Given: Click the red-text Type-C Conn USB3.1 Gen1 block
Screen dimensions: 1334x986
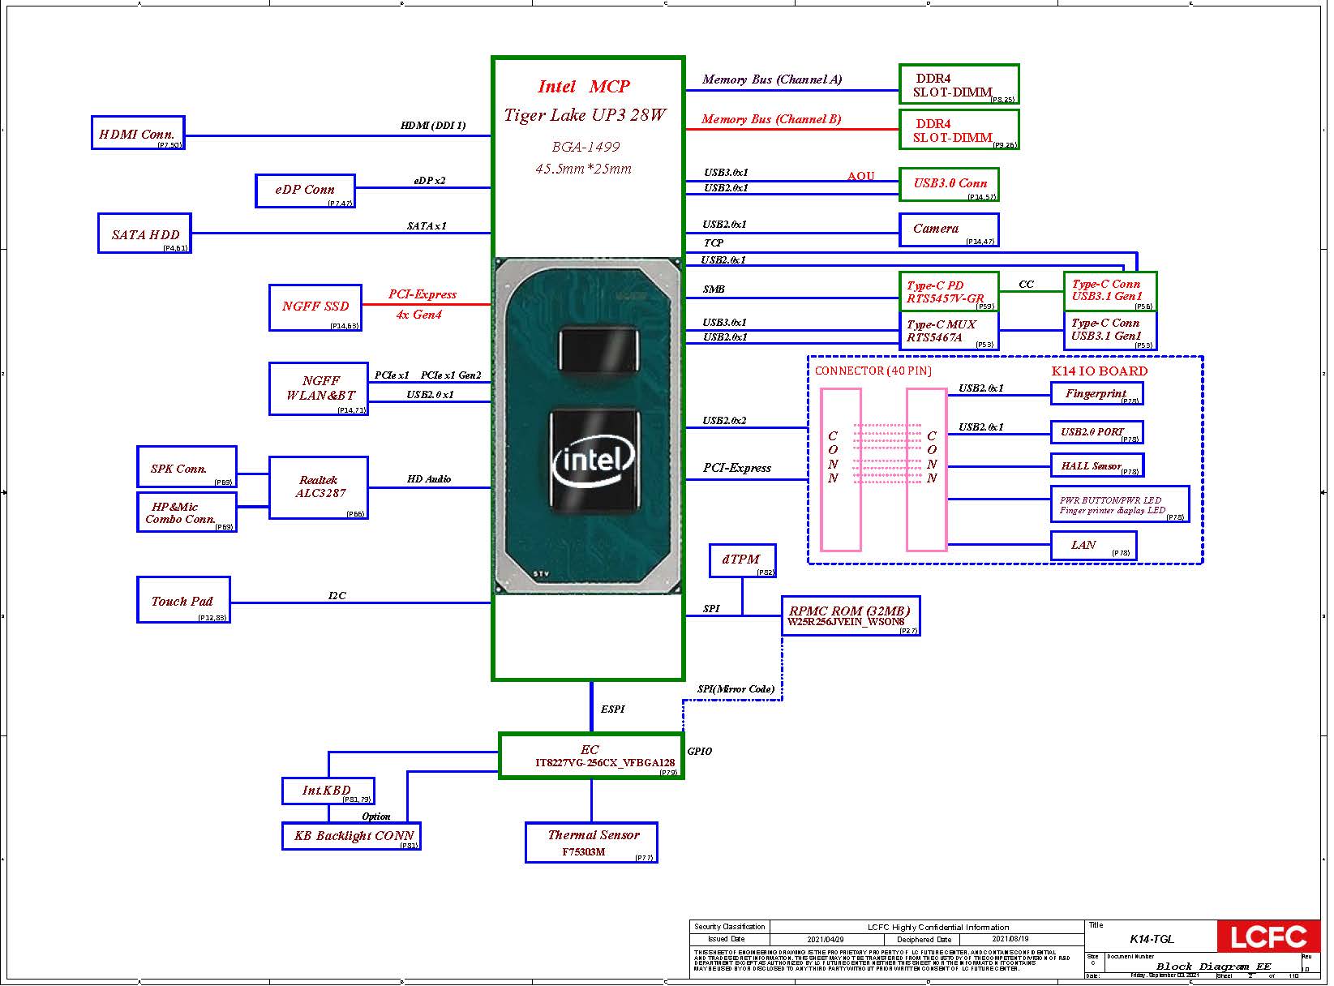Looking at the screenshot, I should (x=1110, y=292).
